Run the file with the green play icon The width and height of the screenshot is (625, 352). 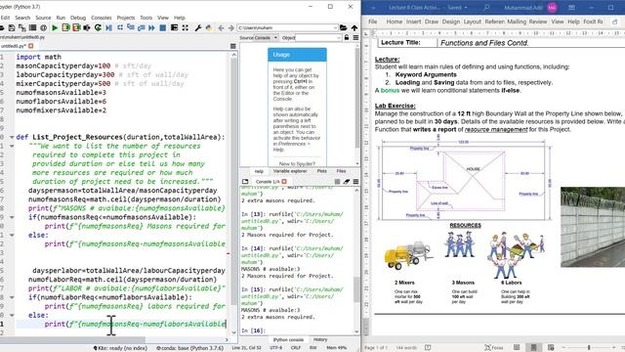click(x=55, y=27)
